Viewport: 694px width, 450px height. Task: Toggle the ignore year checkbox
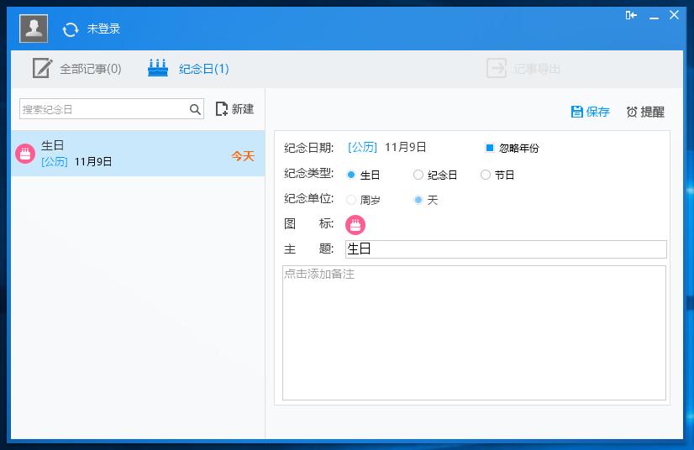coord(490,148)
